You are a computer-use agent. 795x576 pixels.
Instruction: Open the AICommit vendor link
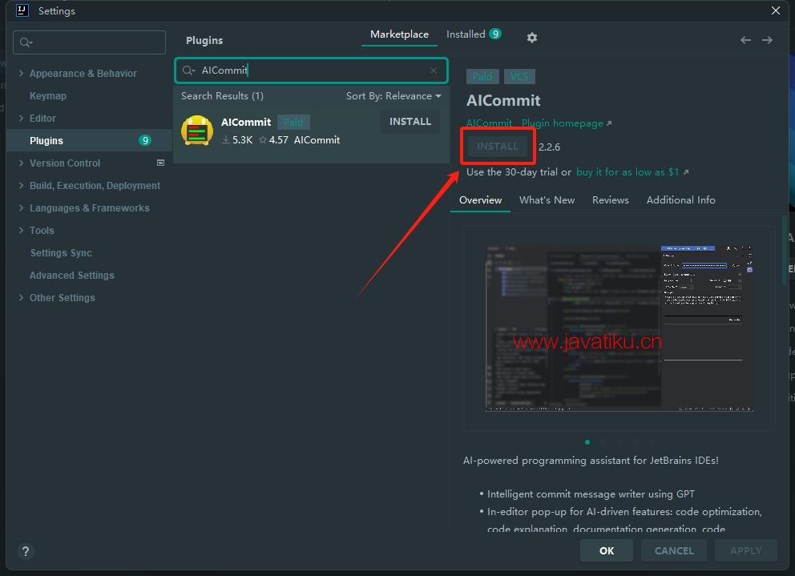coord(489,123)
